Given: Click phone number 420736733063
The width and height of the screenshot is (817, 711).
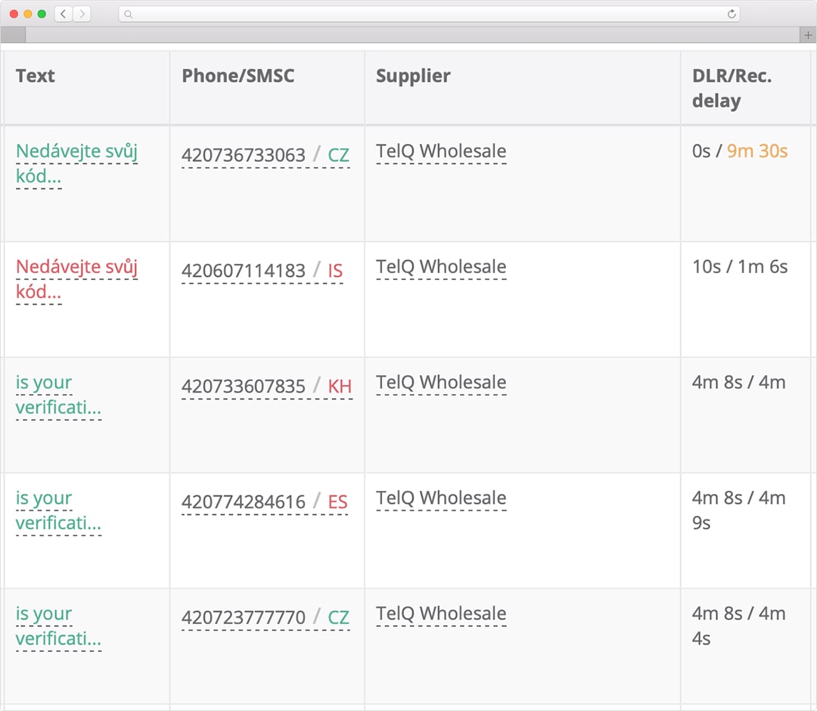Looking at the screenshot, I should pos(244,155).
